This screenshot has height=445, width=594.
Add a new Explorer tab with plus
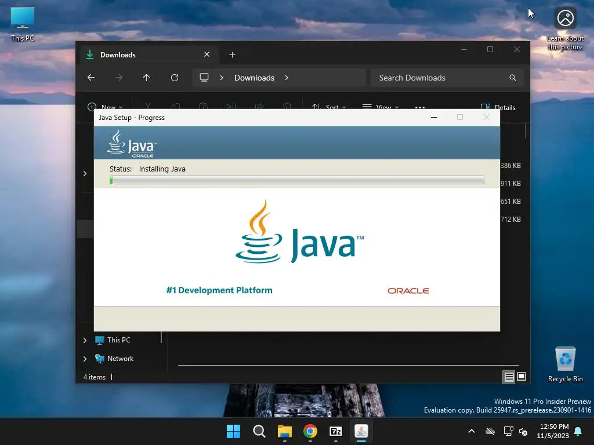(x=232, y=55)
